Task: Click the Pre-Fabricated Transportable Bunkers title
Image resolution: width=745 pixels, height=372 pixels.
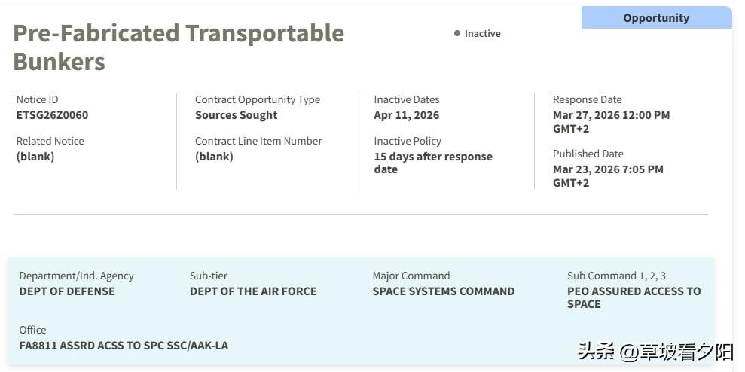Action: click(x=179, y=47)
